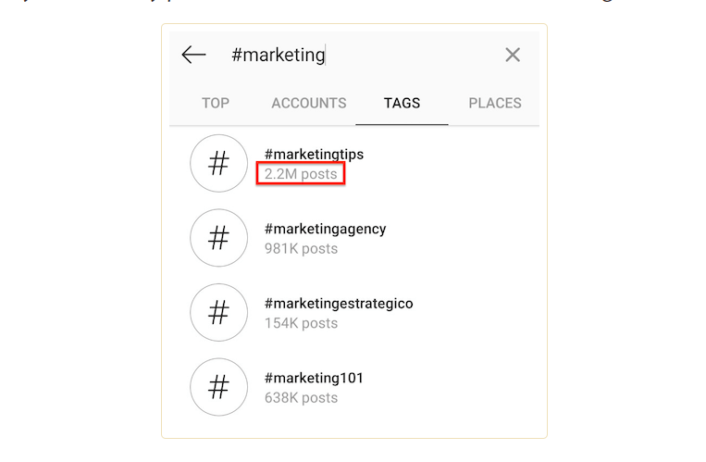Open the ACCOUNTS tab

tap(309, 103)
